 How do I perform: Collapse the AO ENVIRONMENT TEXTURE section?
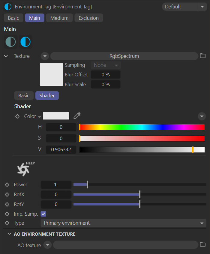pos(10,234)
